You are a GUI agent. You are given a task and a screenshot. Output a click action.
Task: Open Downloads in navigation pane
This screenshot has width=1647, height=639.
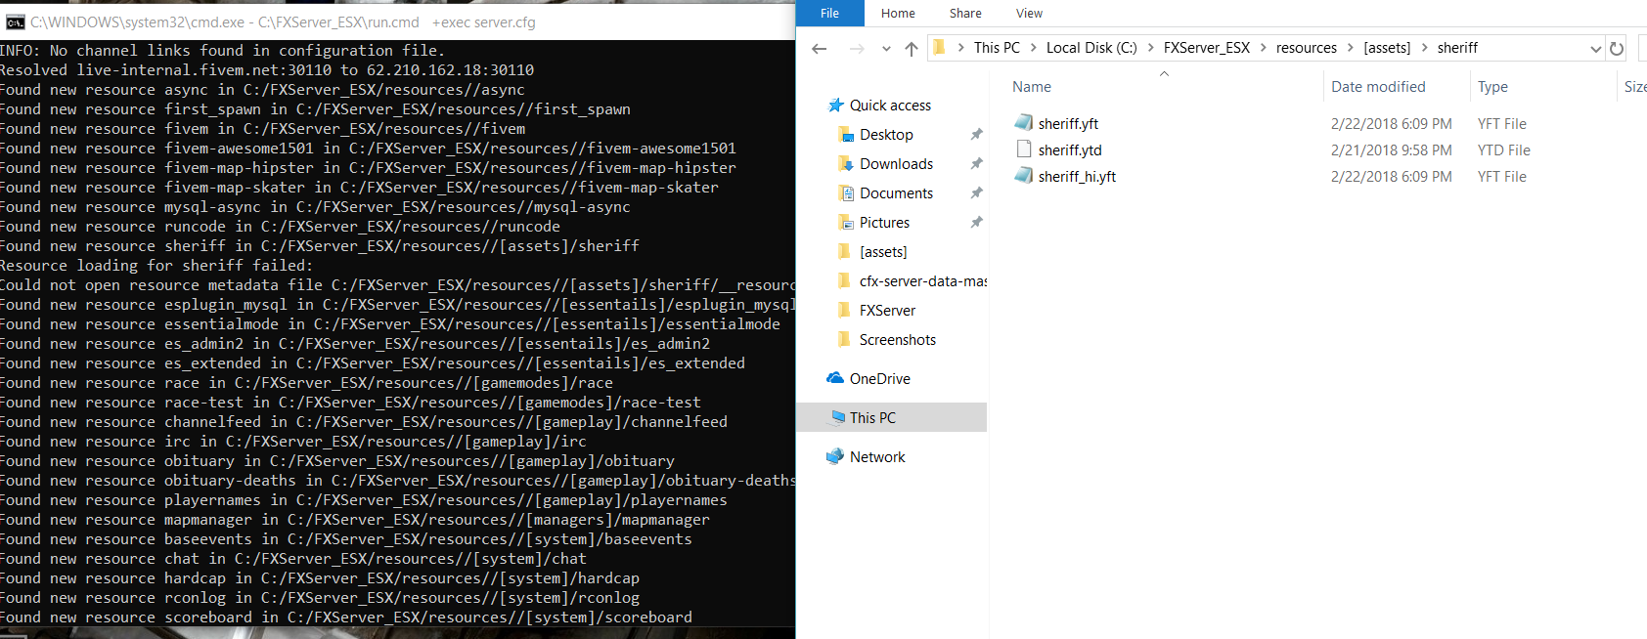[896, 164]
